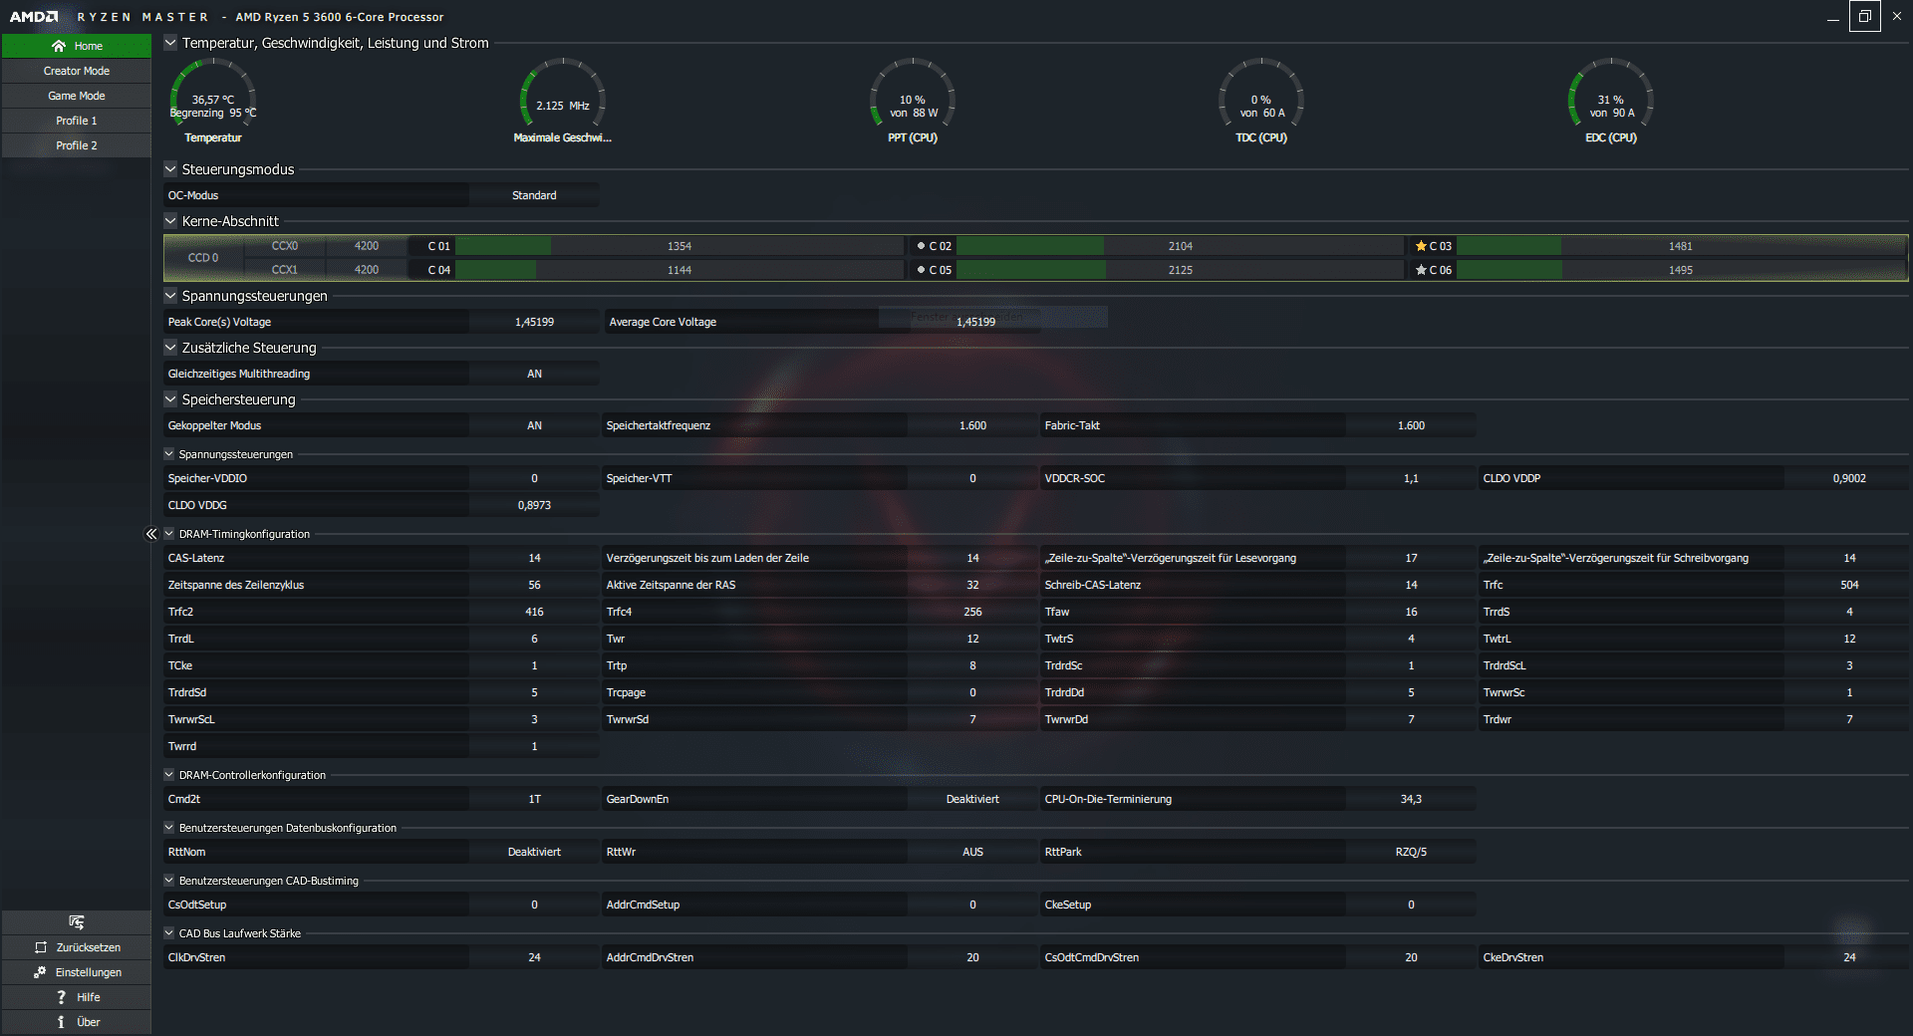This screenshot has width=1913, height=1036.
Task: Click the CCD 0 label in core section
Action: click(x=203, y=258)
